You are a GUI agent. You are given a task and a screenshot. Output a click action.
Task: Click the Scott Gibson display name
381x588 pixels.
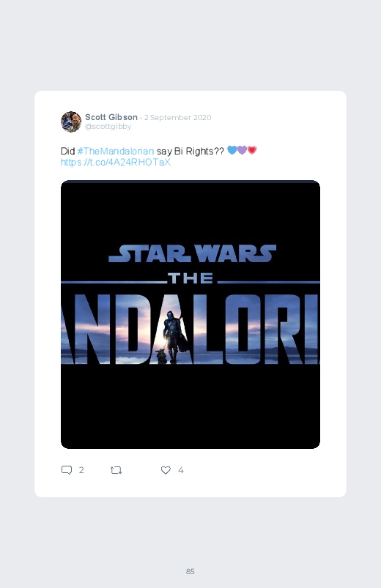(111, 117)
